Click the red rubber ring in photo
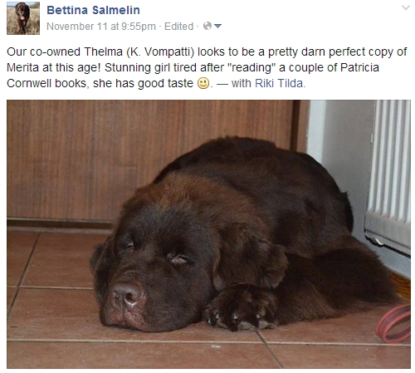 coord(394,323)
